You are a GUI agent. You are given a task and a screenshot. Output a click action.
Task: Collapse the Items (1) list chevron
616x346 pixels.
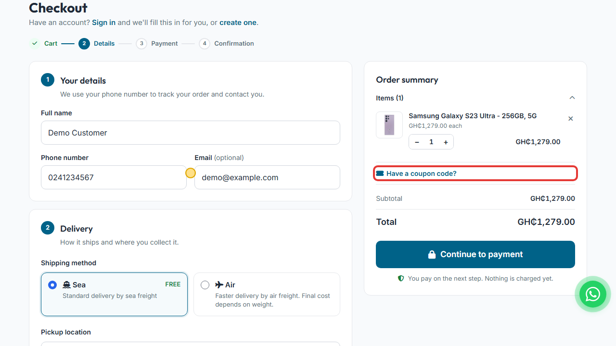point(572,98)
